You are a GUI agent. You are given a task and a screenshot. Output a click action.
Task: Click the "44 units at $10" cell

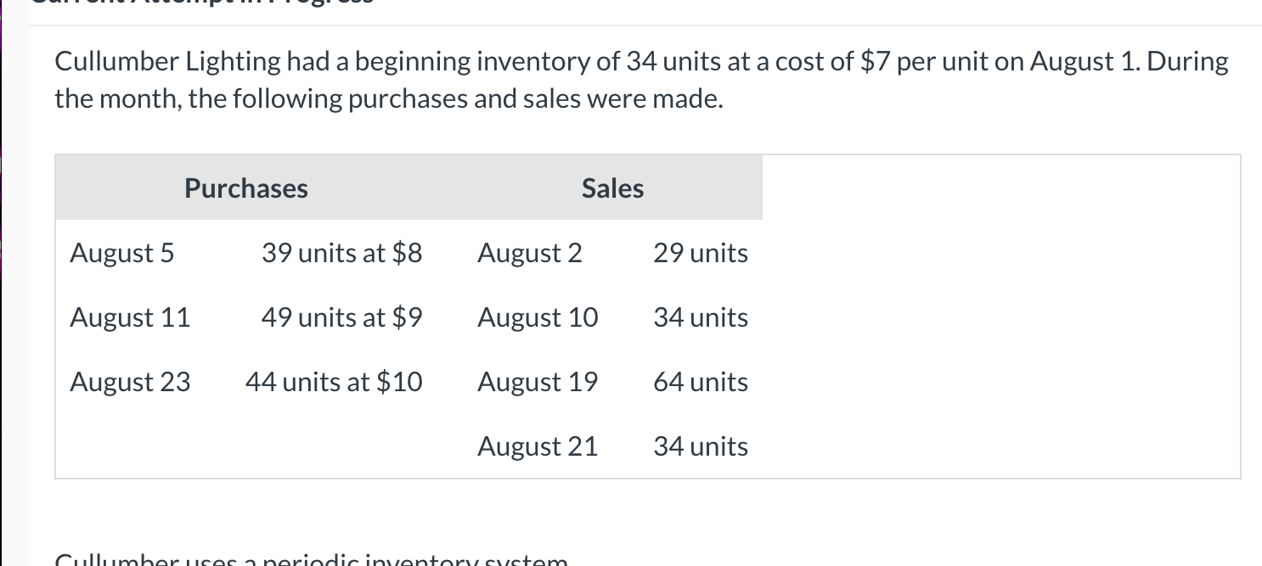pyautogui.click(x=334, y=382)
